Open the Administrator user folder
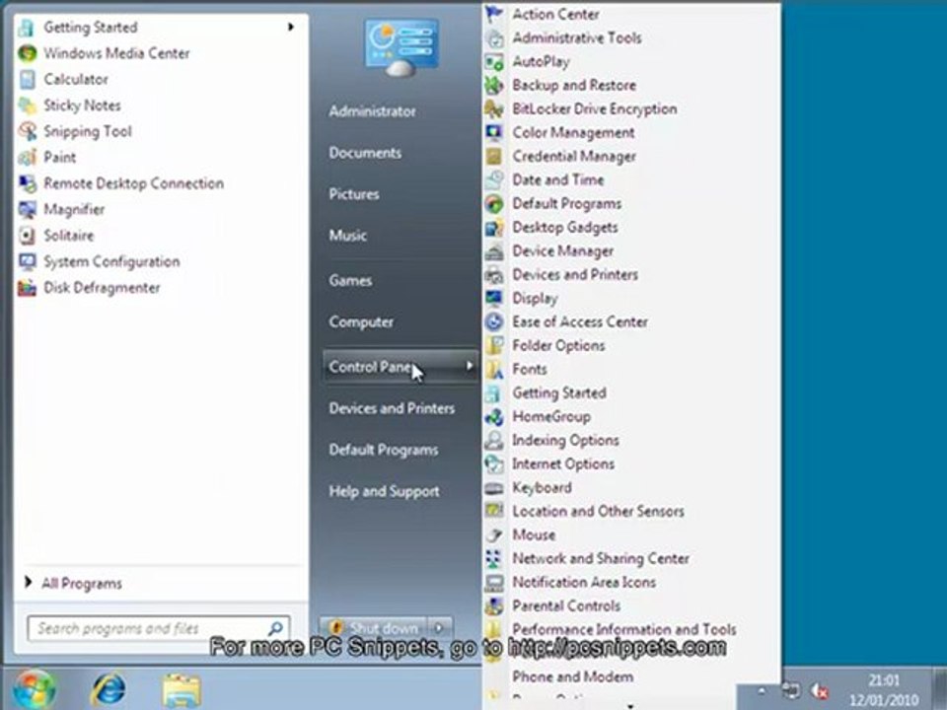This screenshot has width=947, height=710. (x=372, y=111)
